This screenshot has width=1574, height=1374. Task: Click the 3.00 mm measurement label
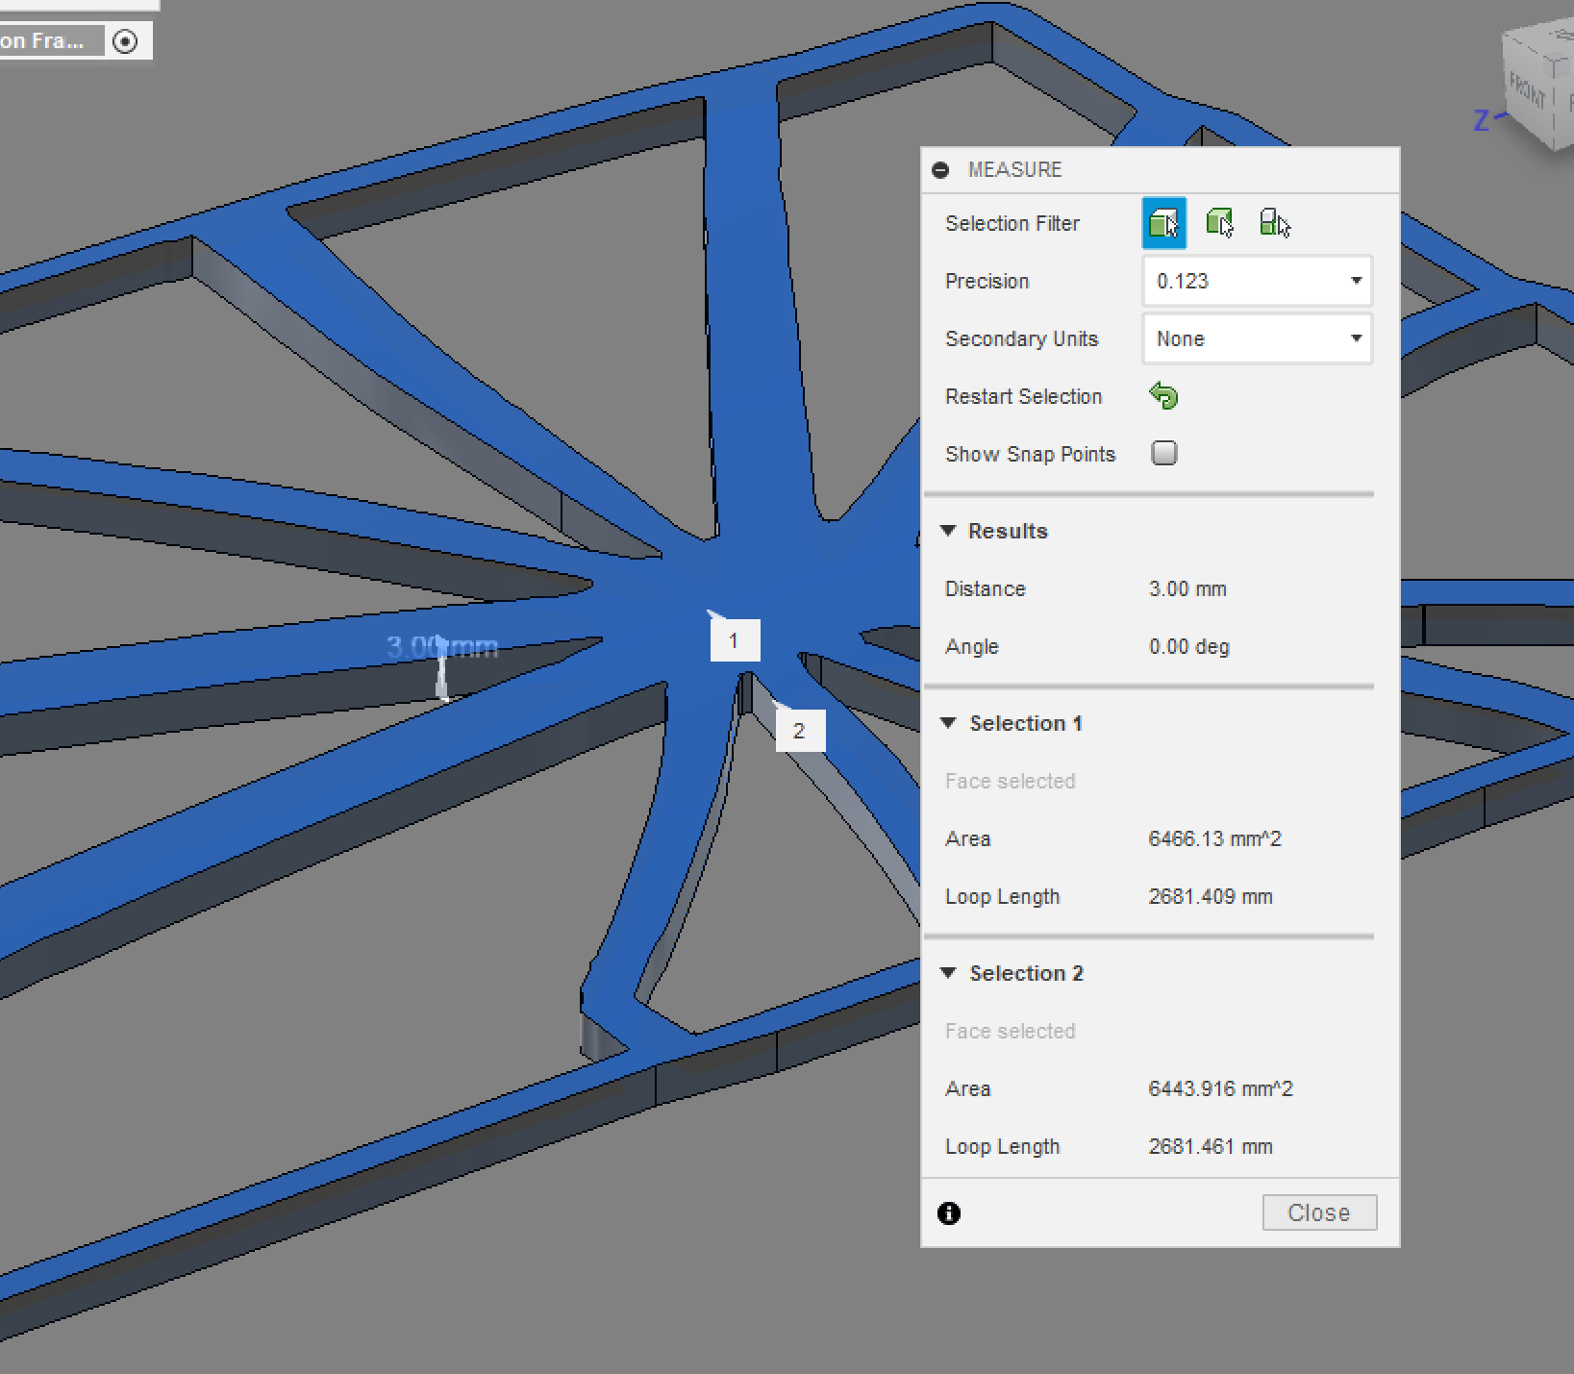[442, 646]
